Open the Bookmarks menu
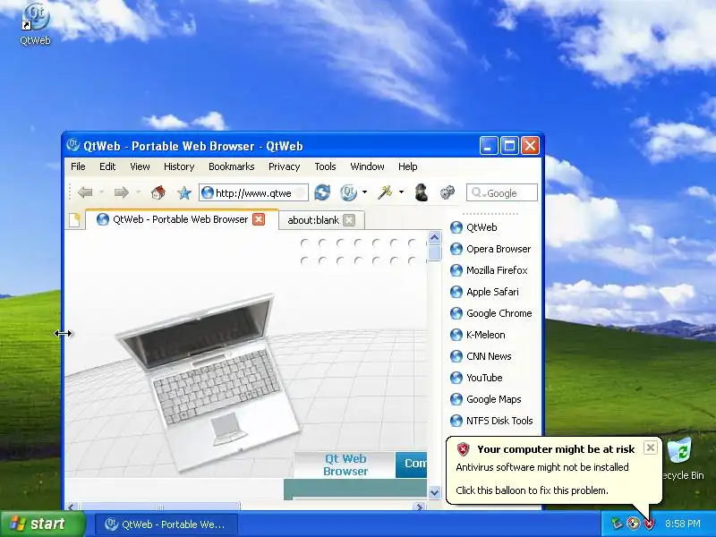Screen dimensions: 716x537 [x=232, y=166]
